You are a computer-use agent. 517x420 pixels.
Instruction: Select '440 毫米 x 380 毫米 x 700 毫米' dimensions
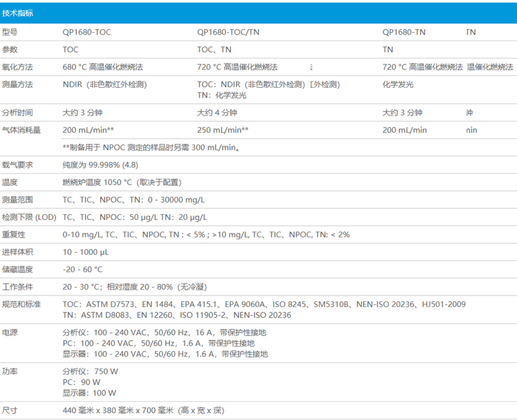point(118,411)
